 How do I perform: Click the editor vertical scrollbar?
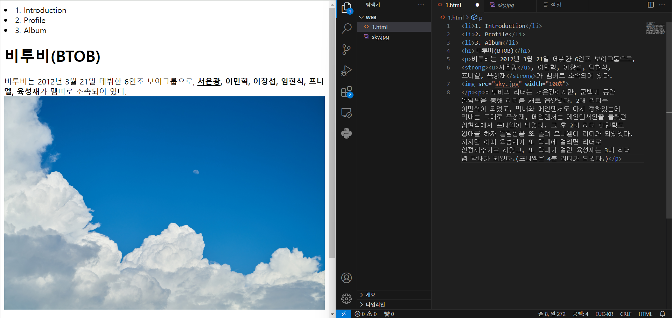(x=669, y=120)
